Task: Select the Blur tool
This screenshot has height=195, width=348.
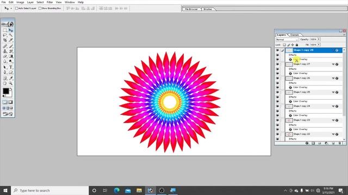Action: coord(5,61)
